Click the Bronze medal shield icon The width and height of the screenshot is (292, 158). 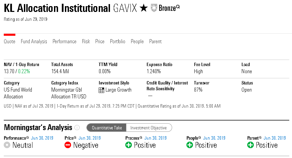tap(154, 8)
